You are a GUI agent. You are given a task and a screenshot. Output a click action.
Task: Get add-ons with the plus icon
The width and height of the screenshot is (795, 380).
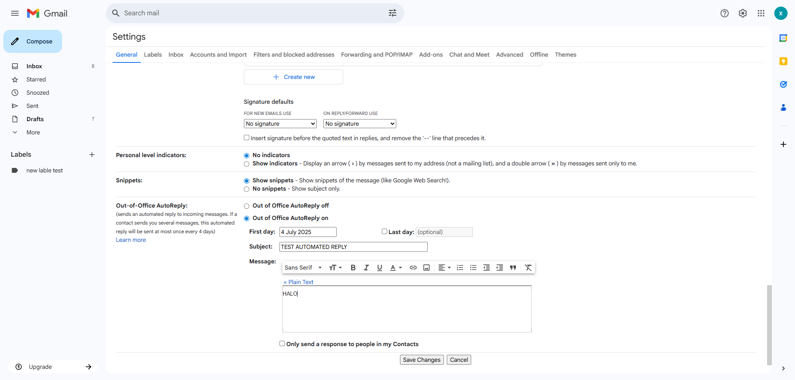click(783, 144)
